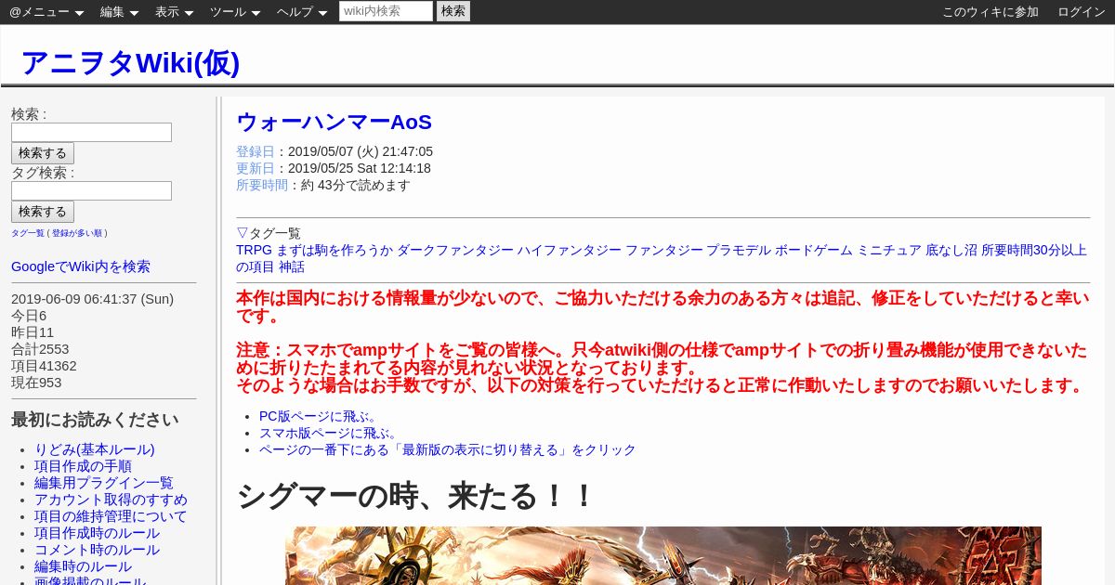Open the @メニュー dropdown menu
Image resolution: width=1115 pixels, height=585 pixels.
point(46,12)
